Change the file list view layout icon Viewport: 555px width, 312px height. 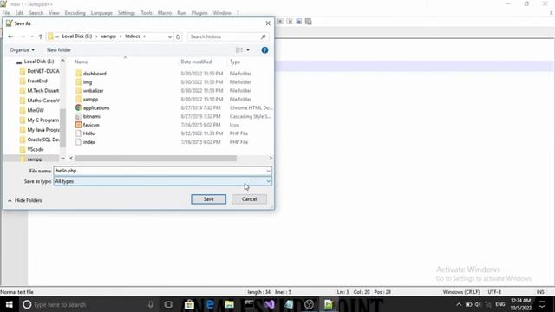(239, 50)
